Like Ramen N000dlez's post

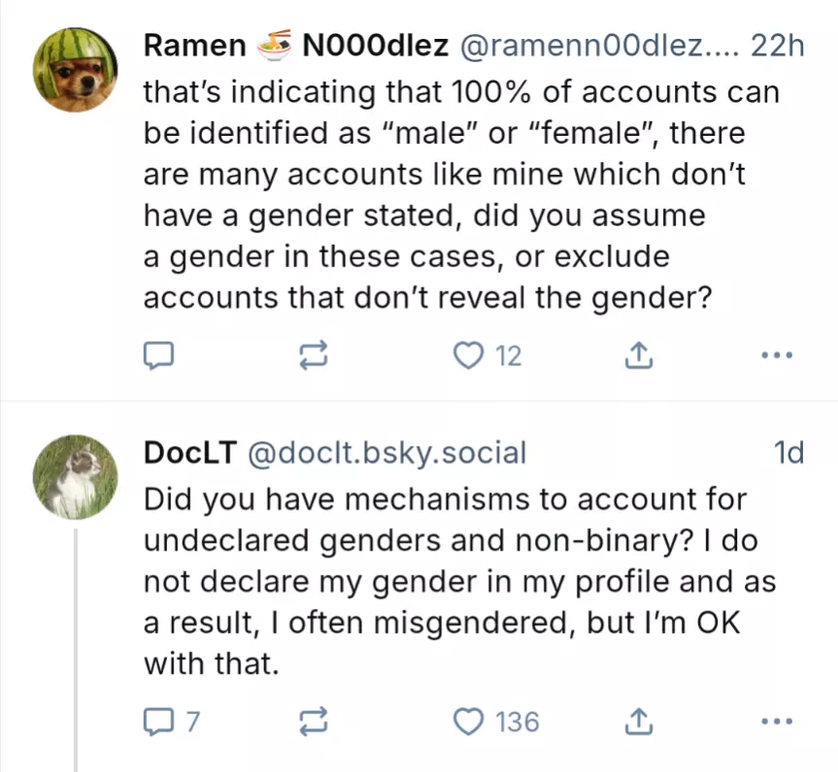pyautogui.click(x=469, y=355)
